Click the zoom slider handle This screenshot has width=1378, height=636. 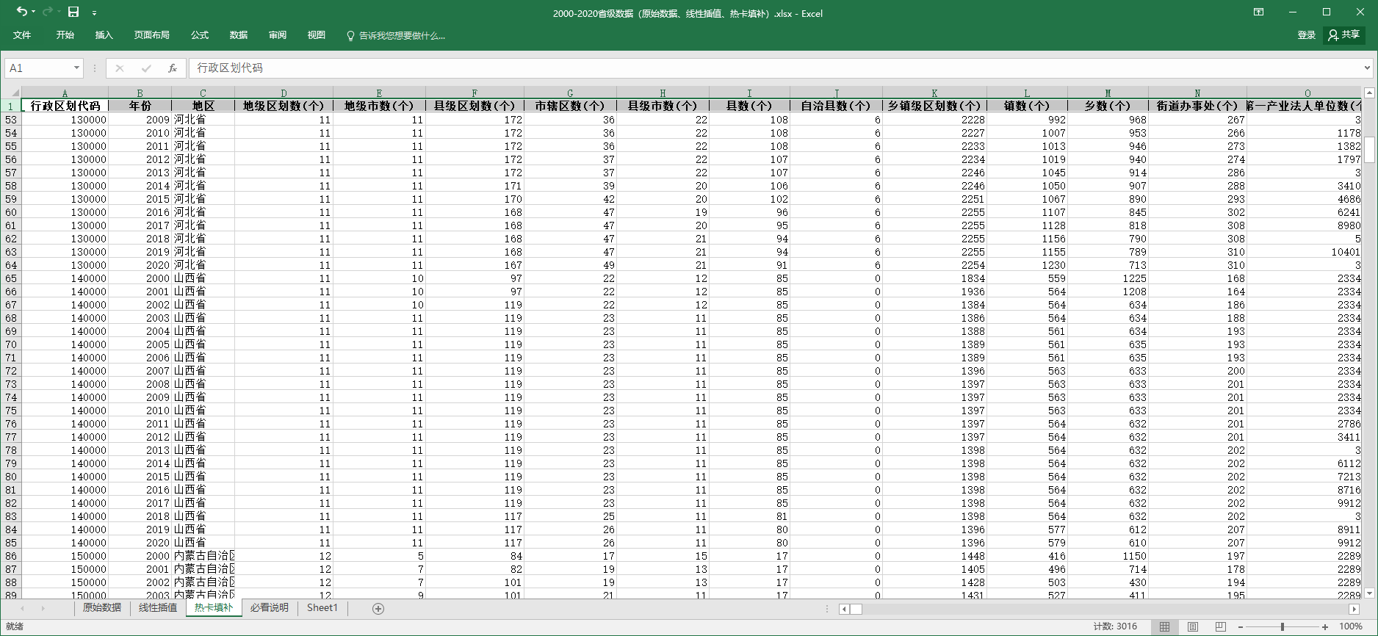pos(1283,627)
